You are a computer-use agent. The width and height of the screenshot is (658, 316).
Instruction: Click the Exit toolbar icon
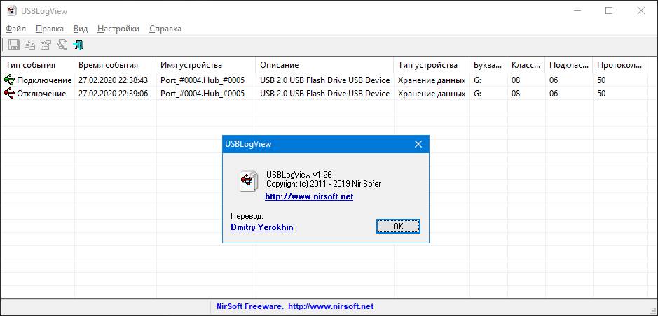[78, 45]
